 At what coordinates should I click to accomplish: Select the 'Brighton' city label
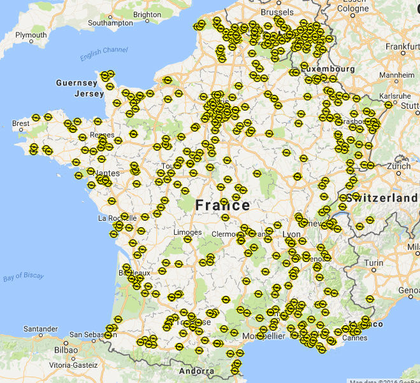click(147, 15)
